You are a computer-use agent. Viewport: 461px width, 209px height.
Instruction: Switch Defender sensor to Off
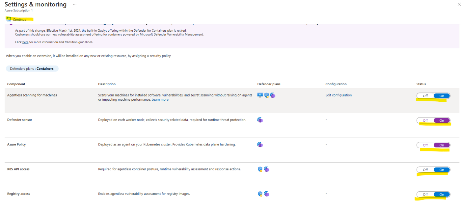coord(425,120)
